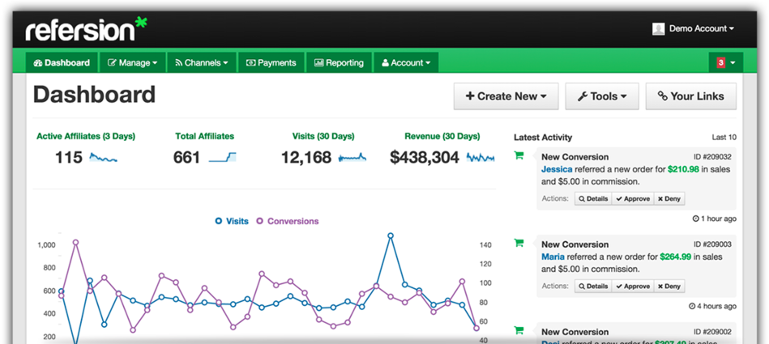Open the Manage navigation menu
This screenshot has width=769, height=344.
(133, 62)
